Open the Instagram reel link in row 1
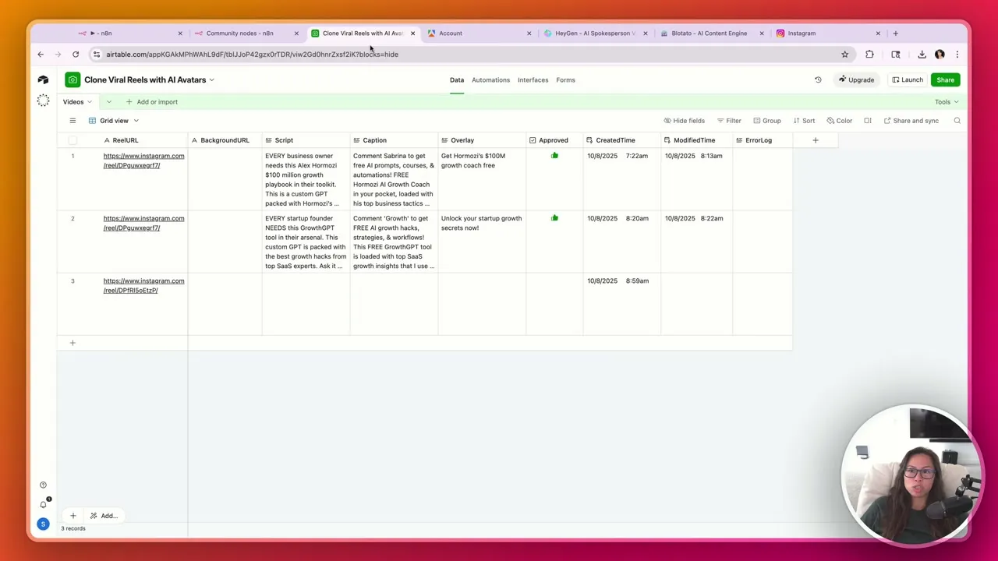This screenshot has height=561, width=998. (143, 161)
